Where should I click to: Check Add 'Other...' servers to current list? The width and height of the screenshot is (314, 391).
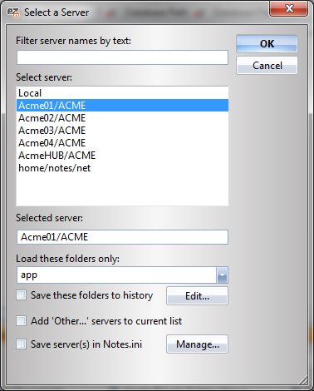[22, 321]
